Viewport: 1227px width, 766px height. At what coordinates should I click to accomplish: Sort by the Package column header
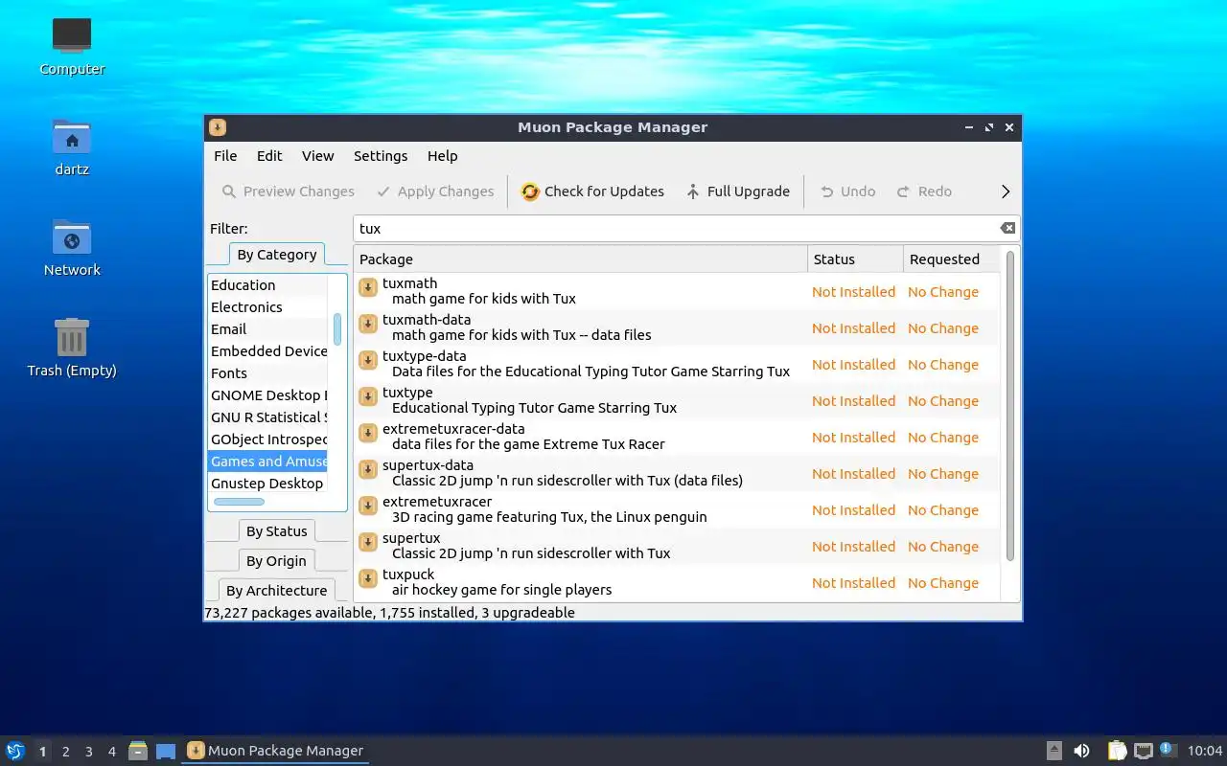tap(580, 259)
